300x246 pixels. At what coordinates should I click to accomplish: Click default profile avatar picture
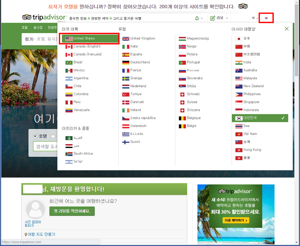(x=35, y=209)
